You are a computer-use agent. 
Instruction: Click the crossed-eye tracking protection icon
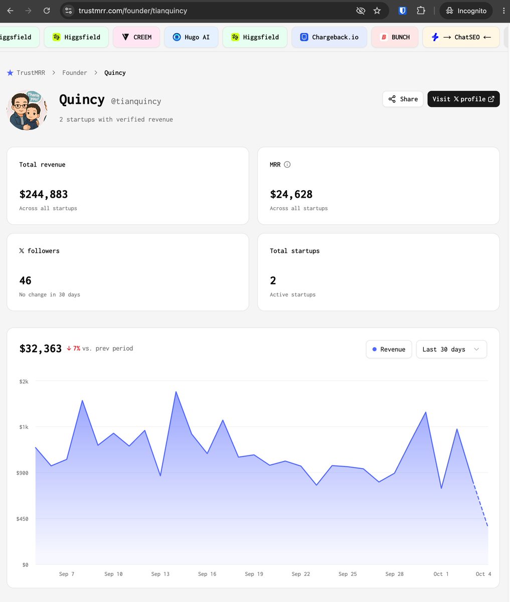360,11
